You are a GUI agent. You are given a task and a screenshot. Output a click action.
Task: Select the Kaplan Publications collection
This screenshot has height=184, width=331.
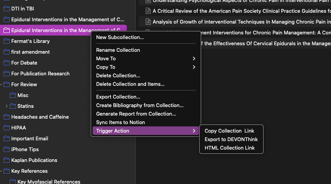point(34,160)
